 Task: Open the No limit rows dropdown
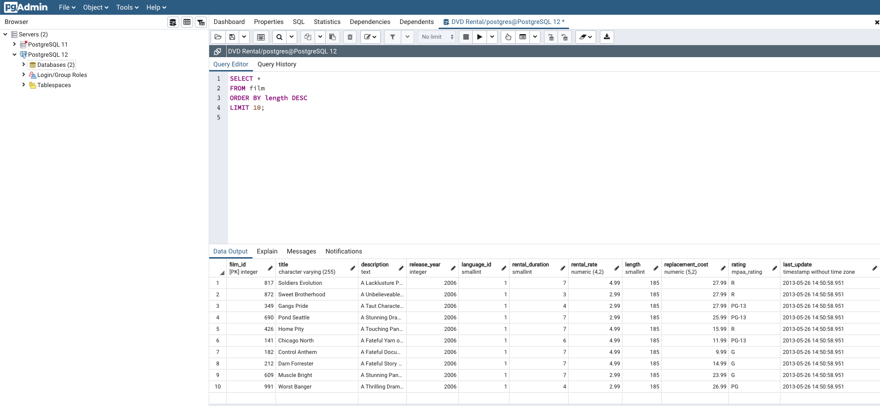click(x=437, y=37)
